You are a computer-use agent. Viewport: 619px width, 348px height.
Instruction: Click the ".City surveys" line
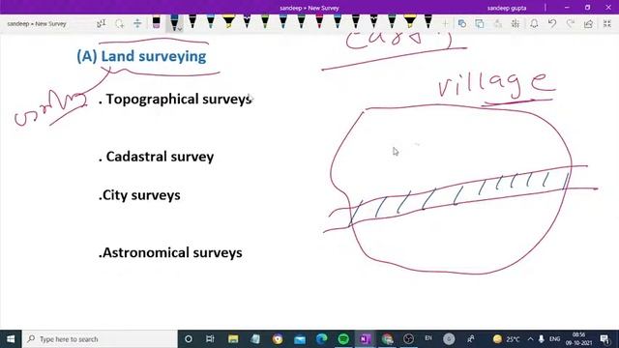[x=139, y=195]
